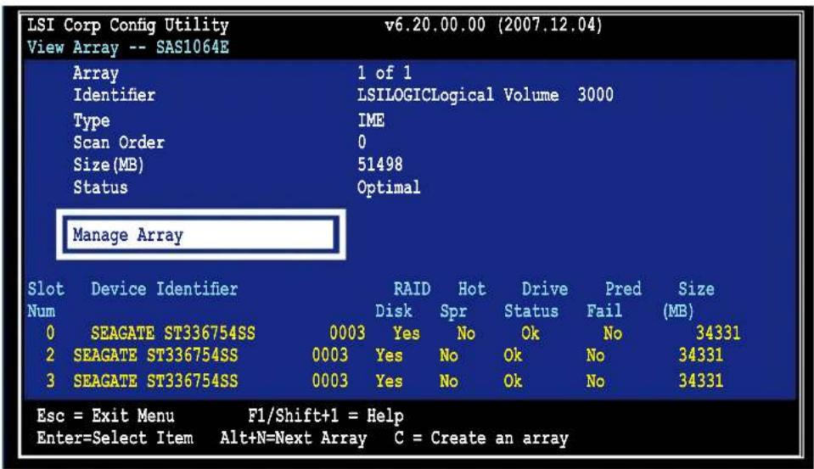The width and height of the screenshot is (814, 469).
Task: Select SEAGATE ST336754SS in slot 3 row
Action: click(x=155, y=381)
